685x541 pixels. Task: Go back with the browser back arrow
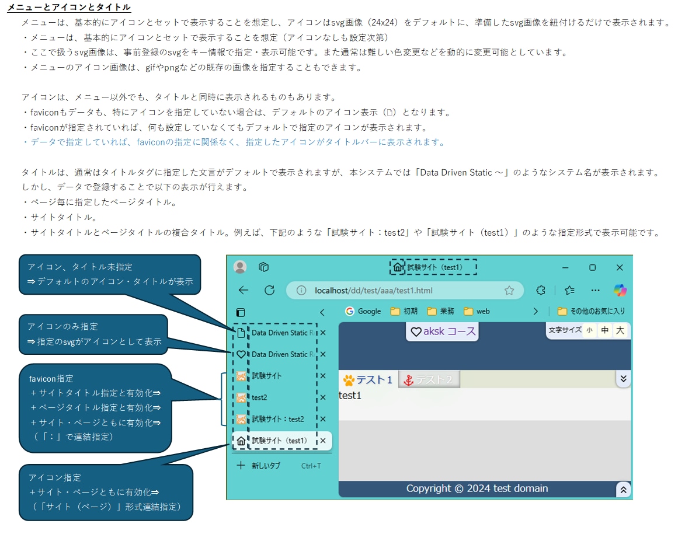click(244, 291)
